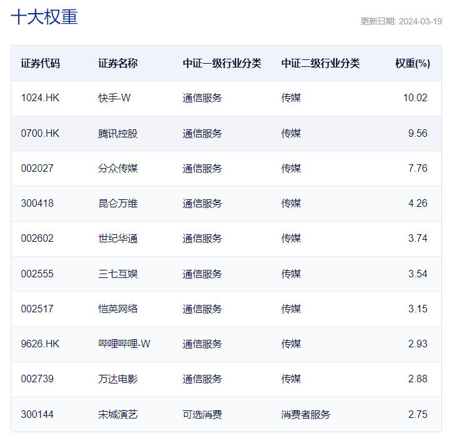Click weight value 3.15
The image size is (457, 441).
click(418, 309)
